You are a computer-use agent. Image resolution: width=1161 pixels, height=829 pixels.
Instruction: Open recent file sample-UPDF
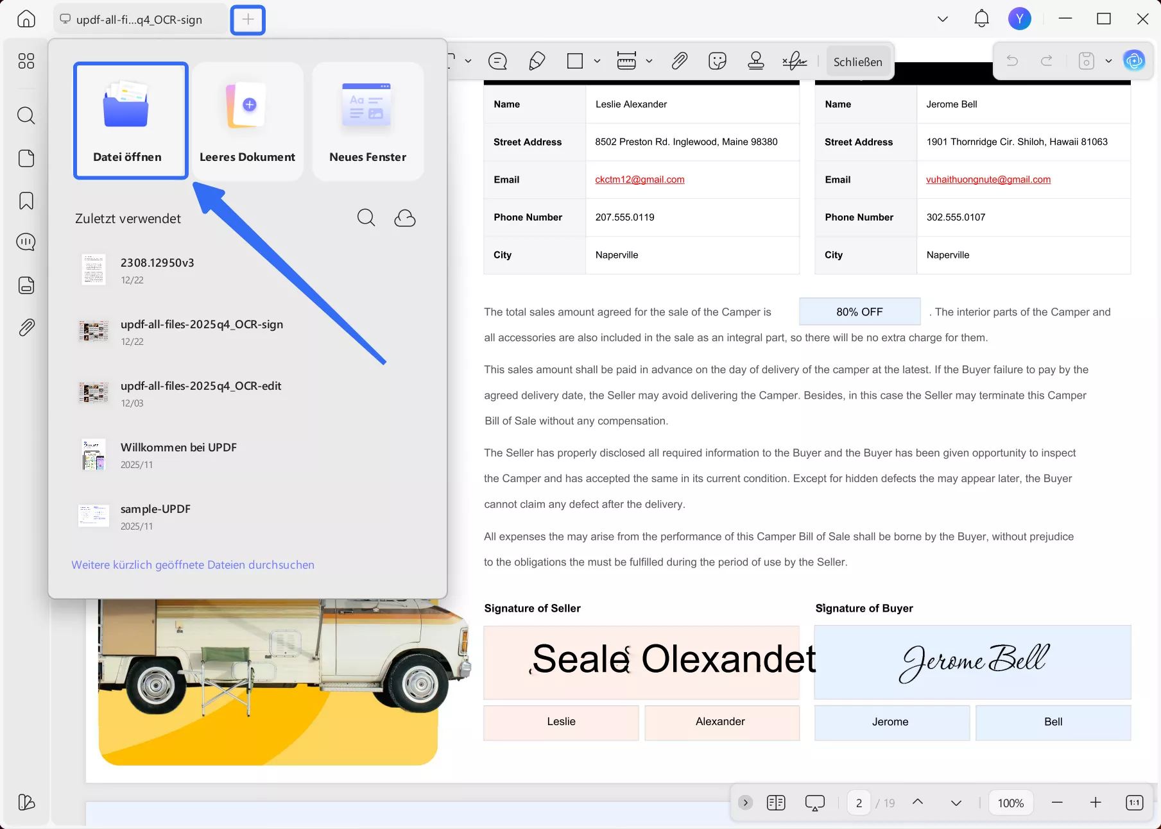[248, 516]
